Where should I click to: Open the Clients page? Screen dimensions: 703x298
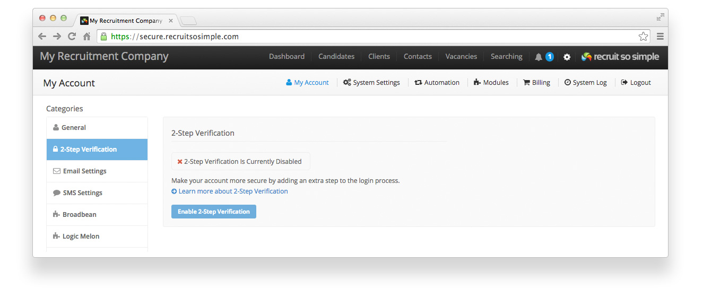click(x=379, y=56)
